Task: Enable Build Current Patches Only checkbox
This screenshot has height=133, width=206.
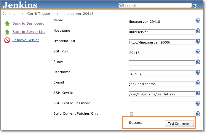Action: 132,114
